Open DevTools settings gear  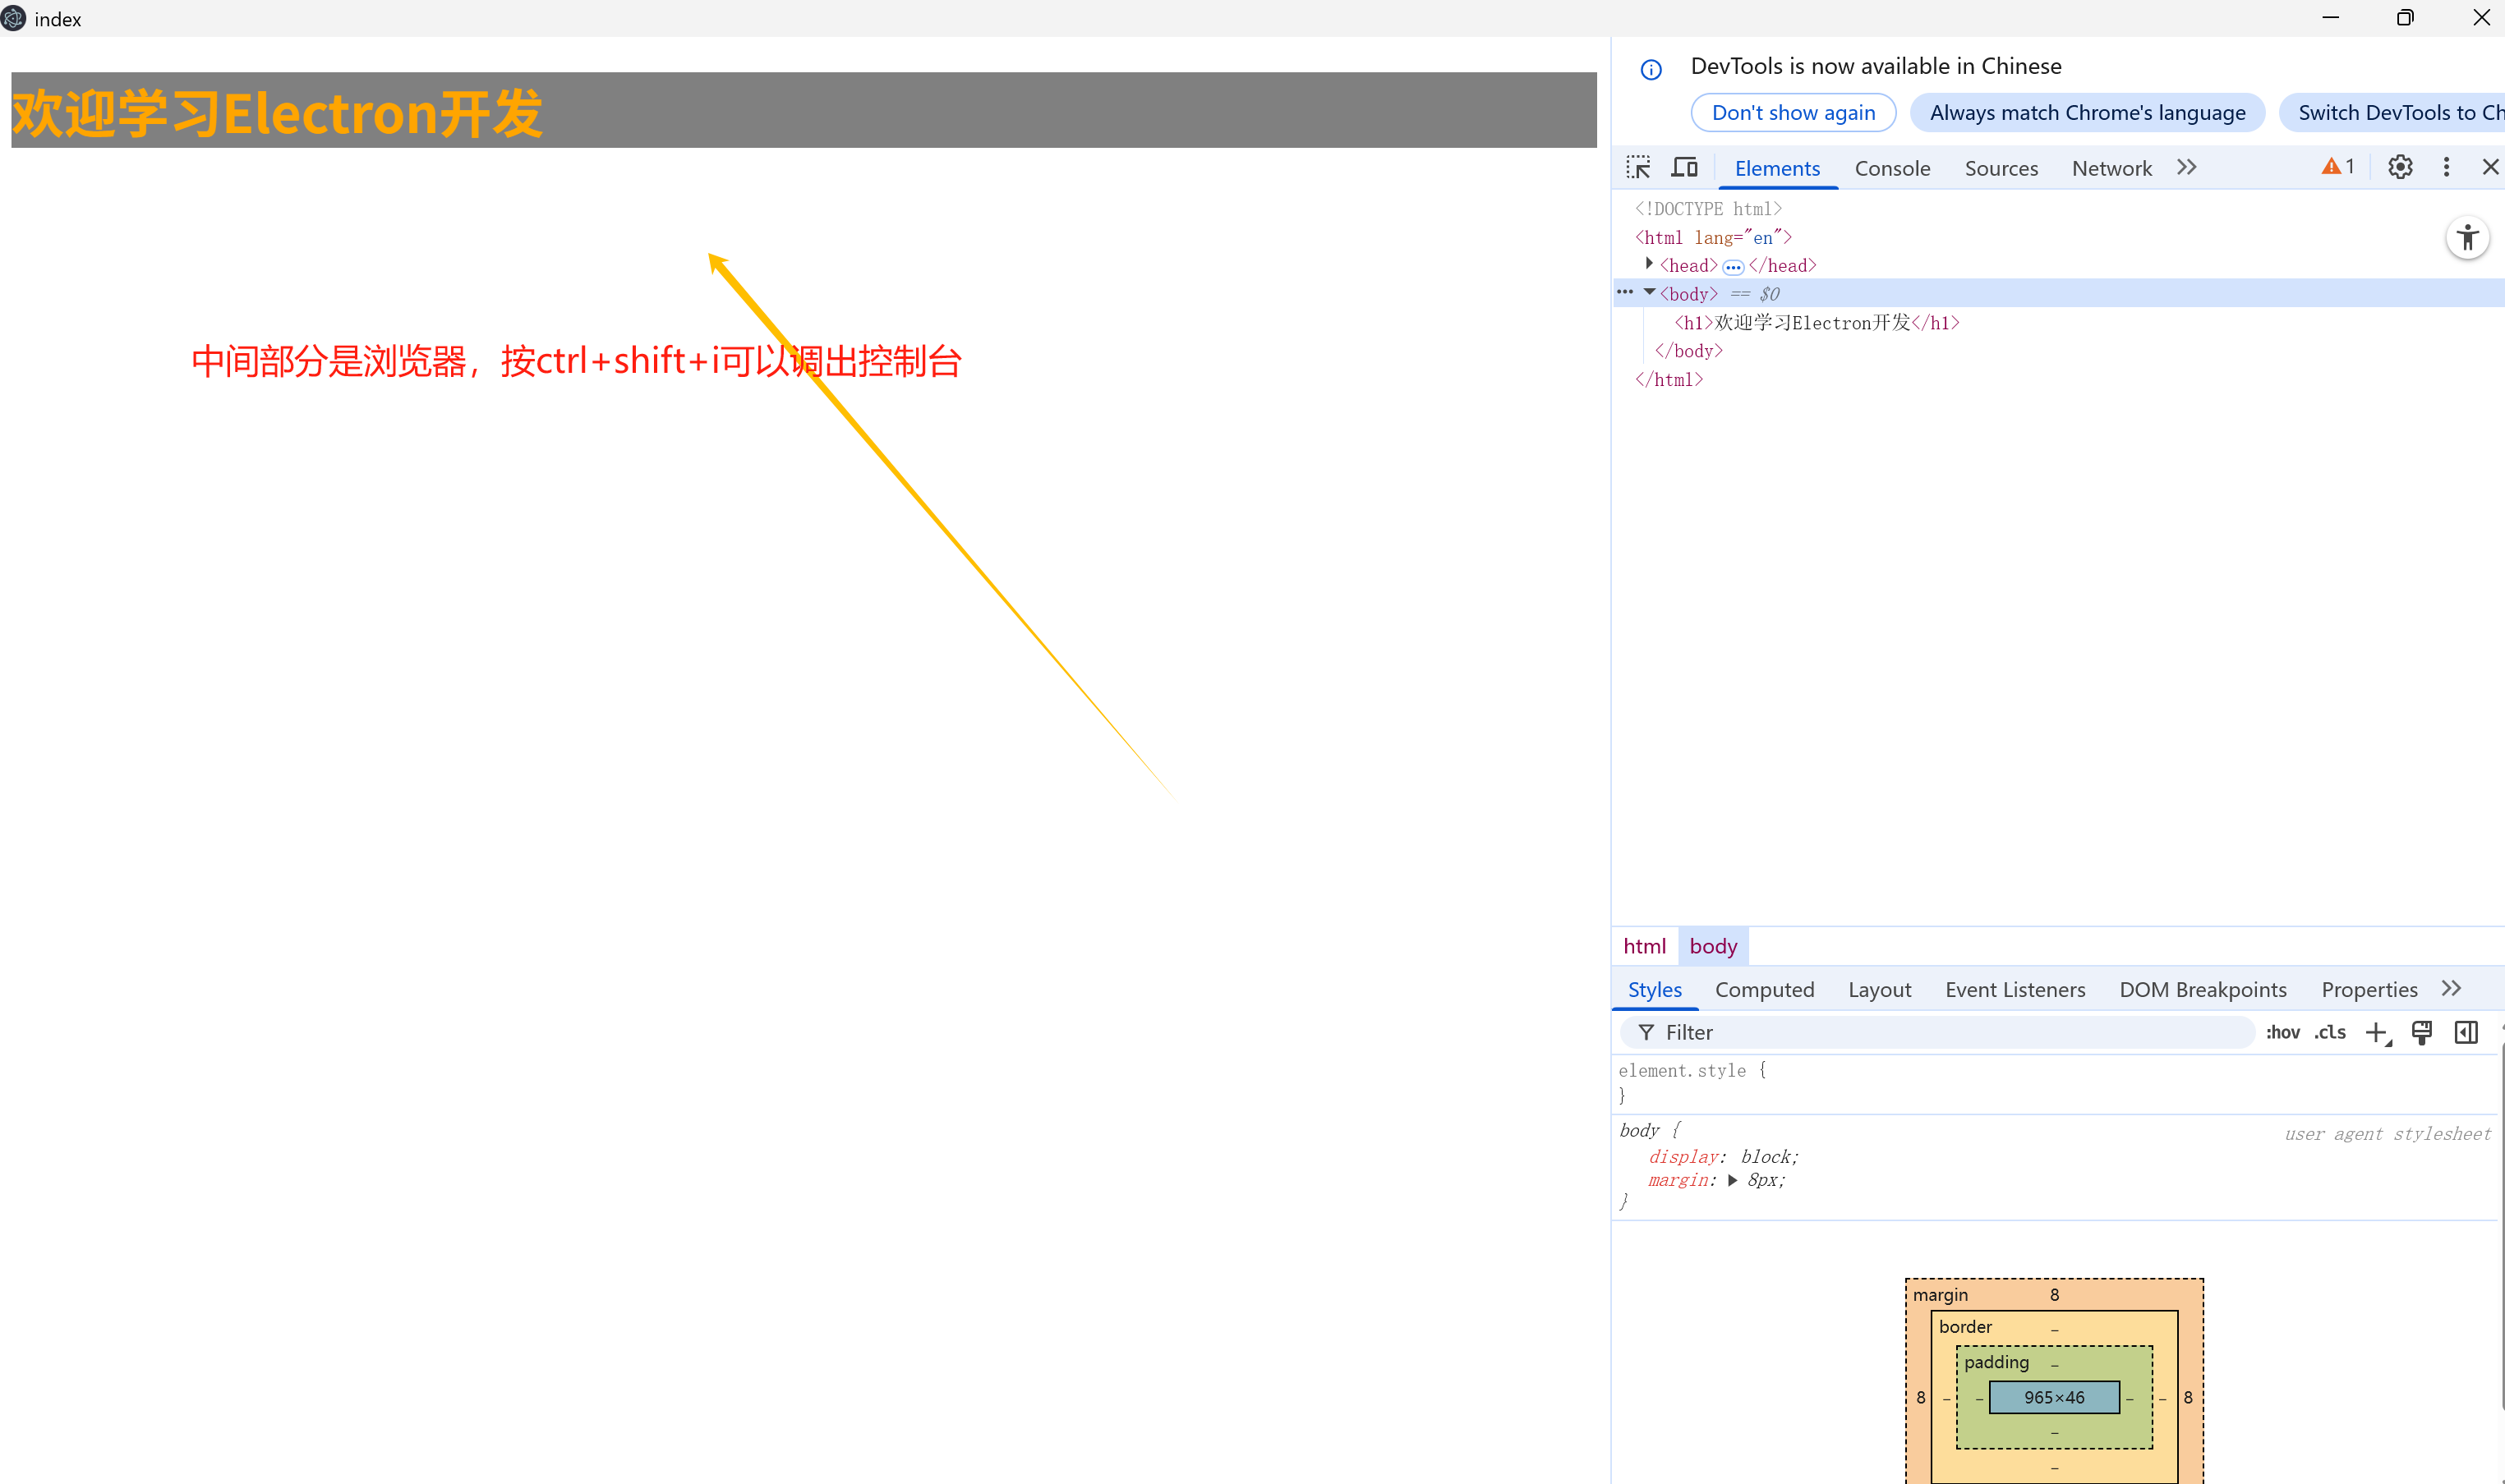point(2399,167)
